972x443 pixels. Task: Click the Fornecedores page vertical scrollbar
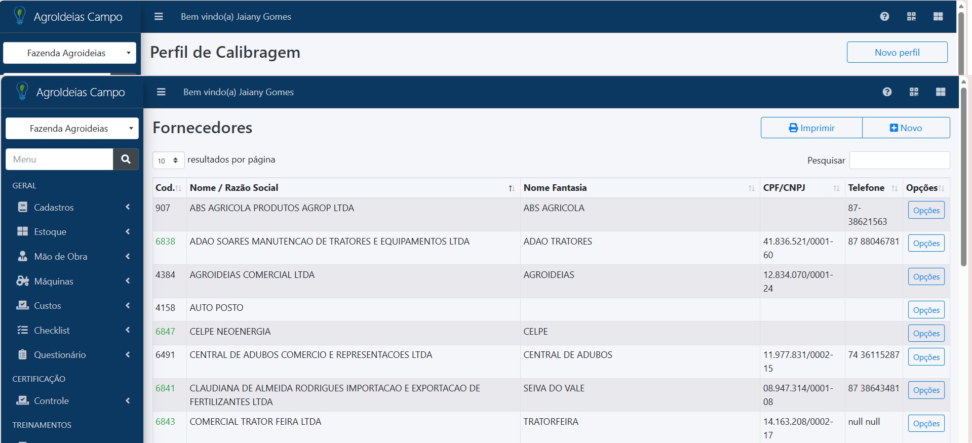click(x=963, y=177)
